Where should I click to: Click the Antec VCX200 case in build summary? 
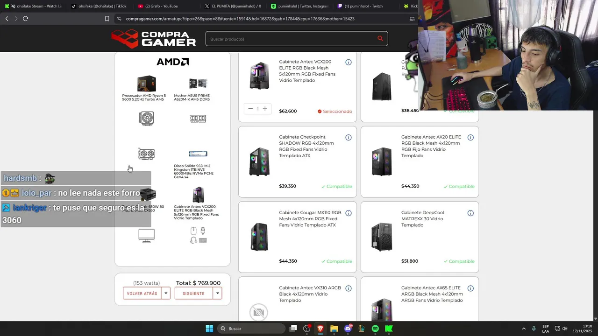[198, 195]
